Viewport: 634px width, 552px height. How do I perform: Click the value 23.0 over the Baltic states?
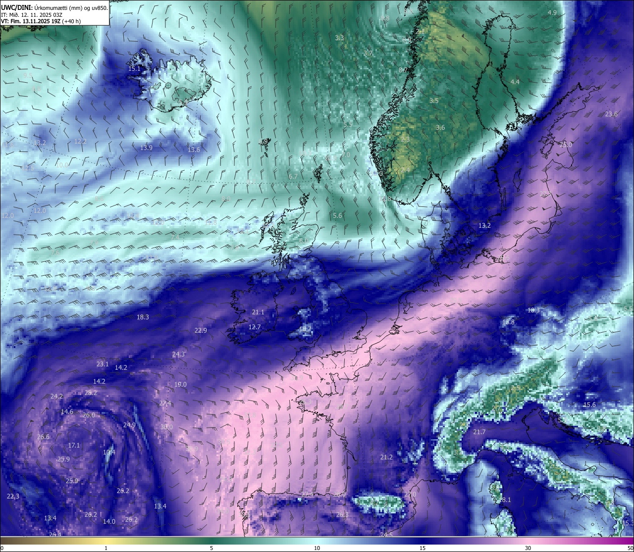click(x=566, y=145)
